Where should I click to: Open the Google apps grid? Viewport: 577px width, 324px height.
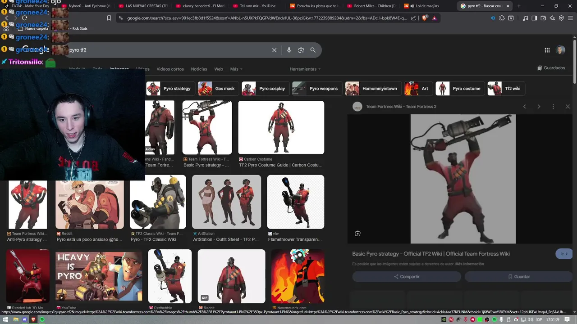pos(547,50)
